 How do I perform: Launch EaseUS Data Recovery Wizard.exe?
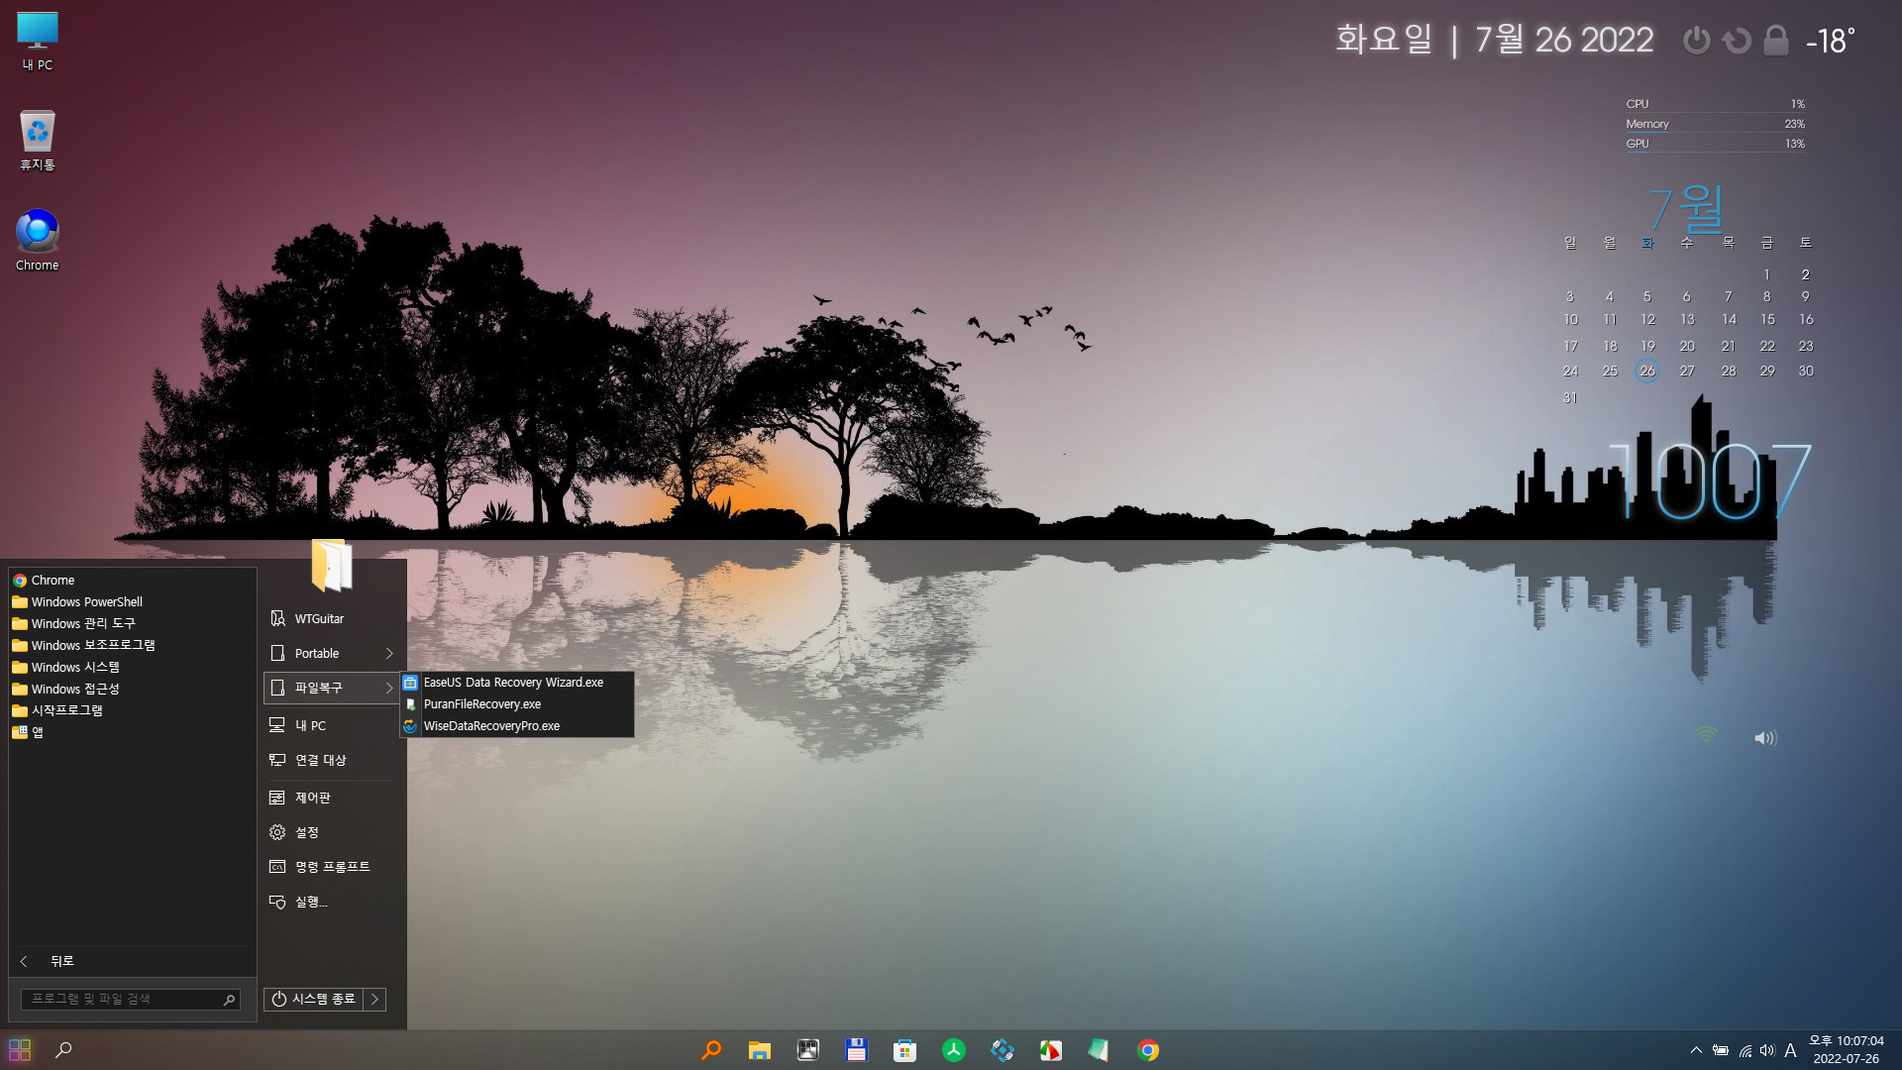516,683
